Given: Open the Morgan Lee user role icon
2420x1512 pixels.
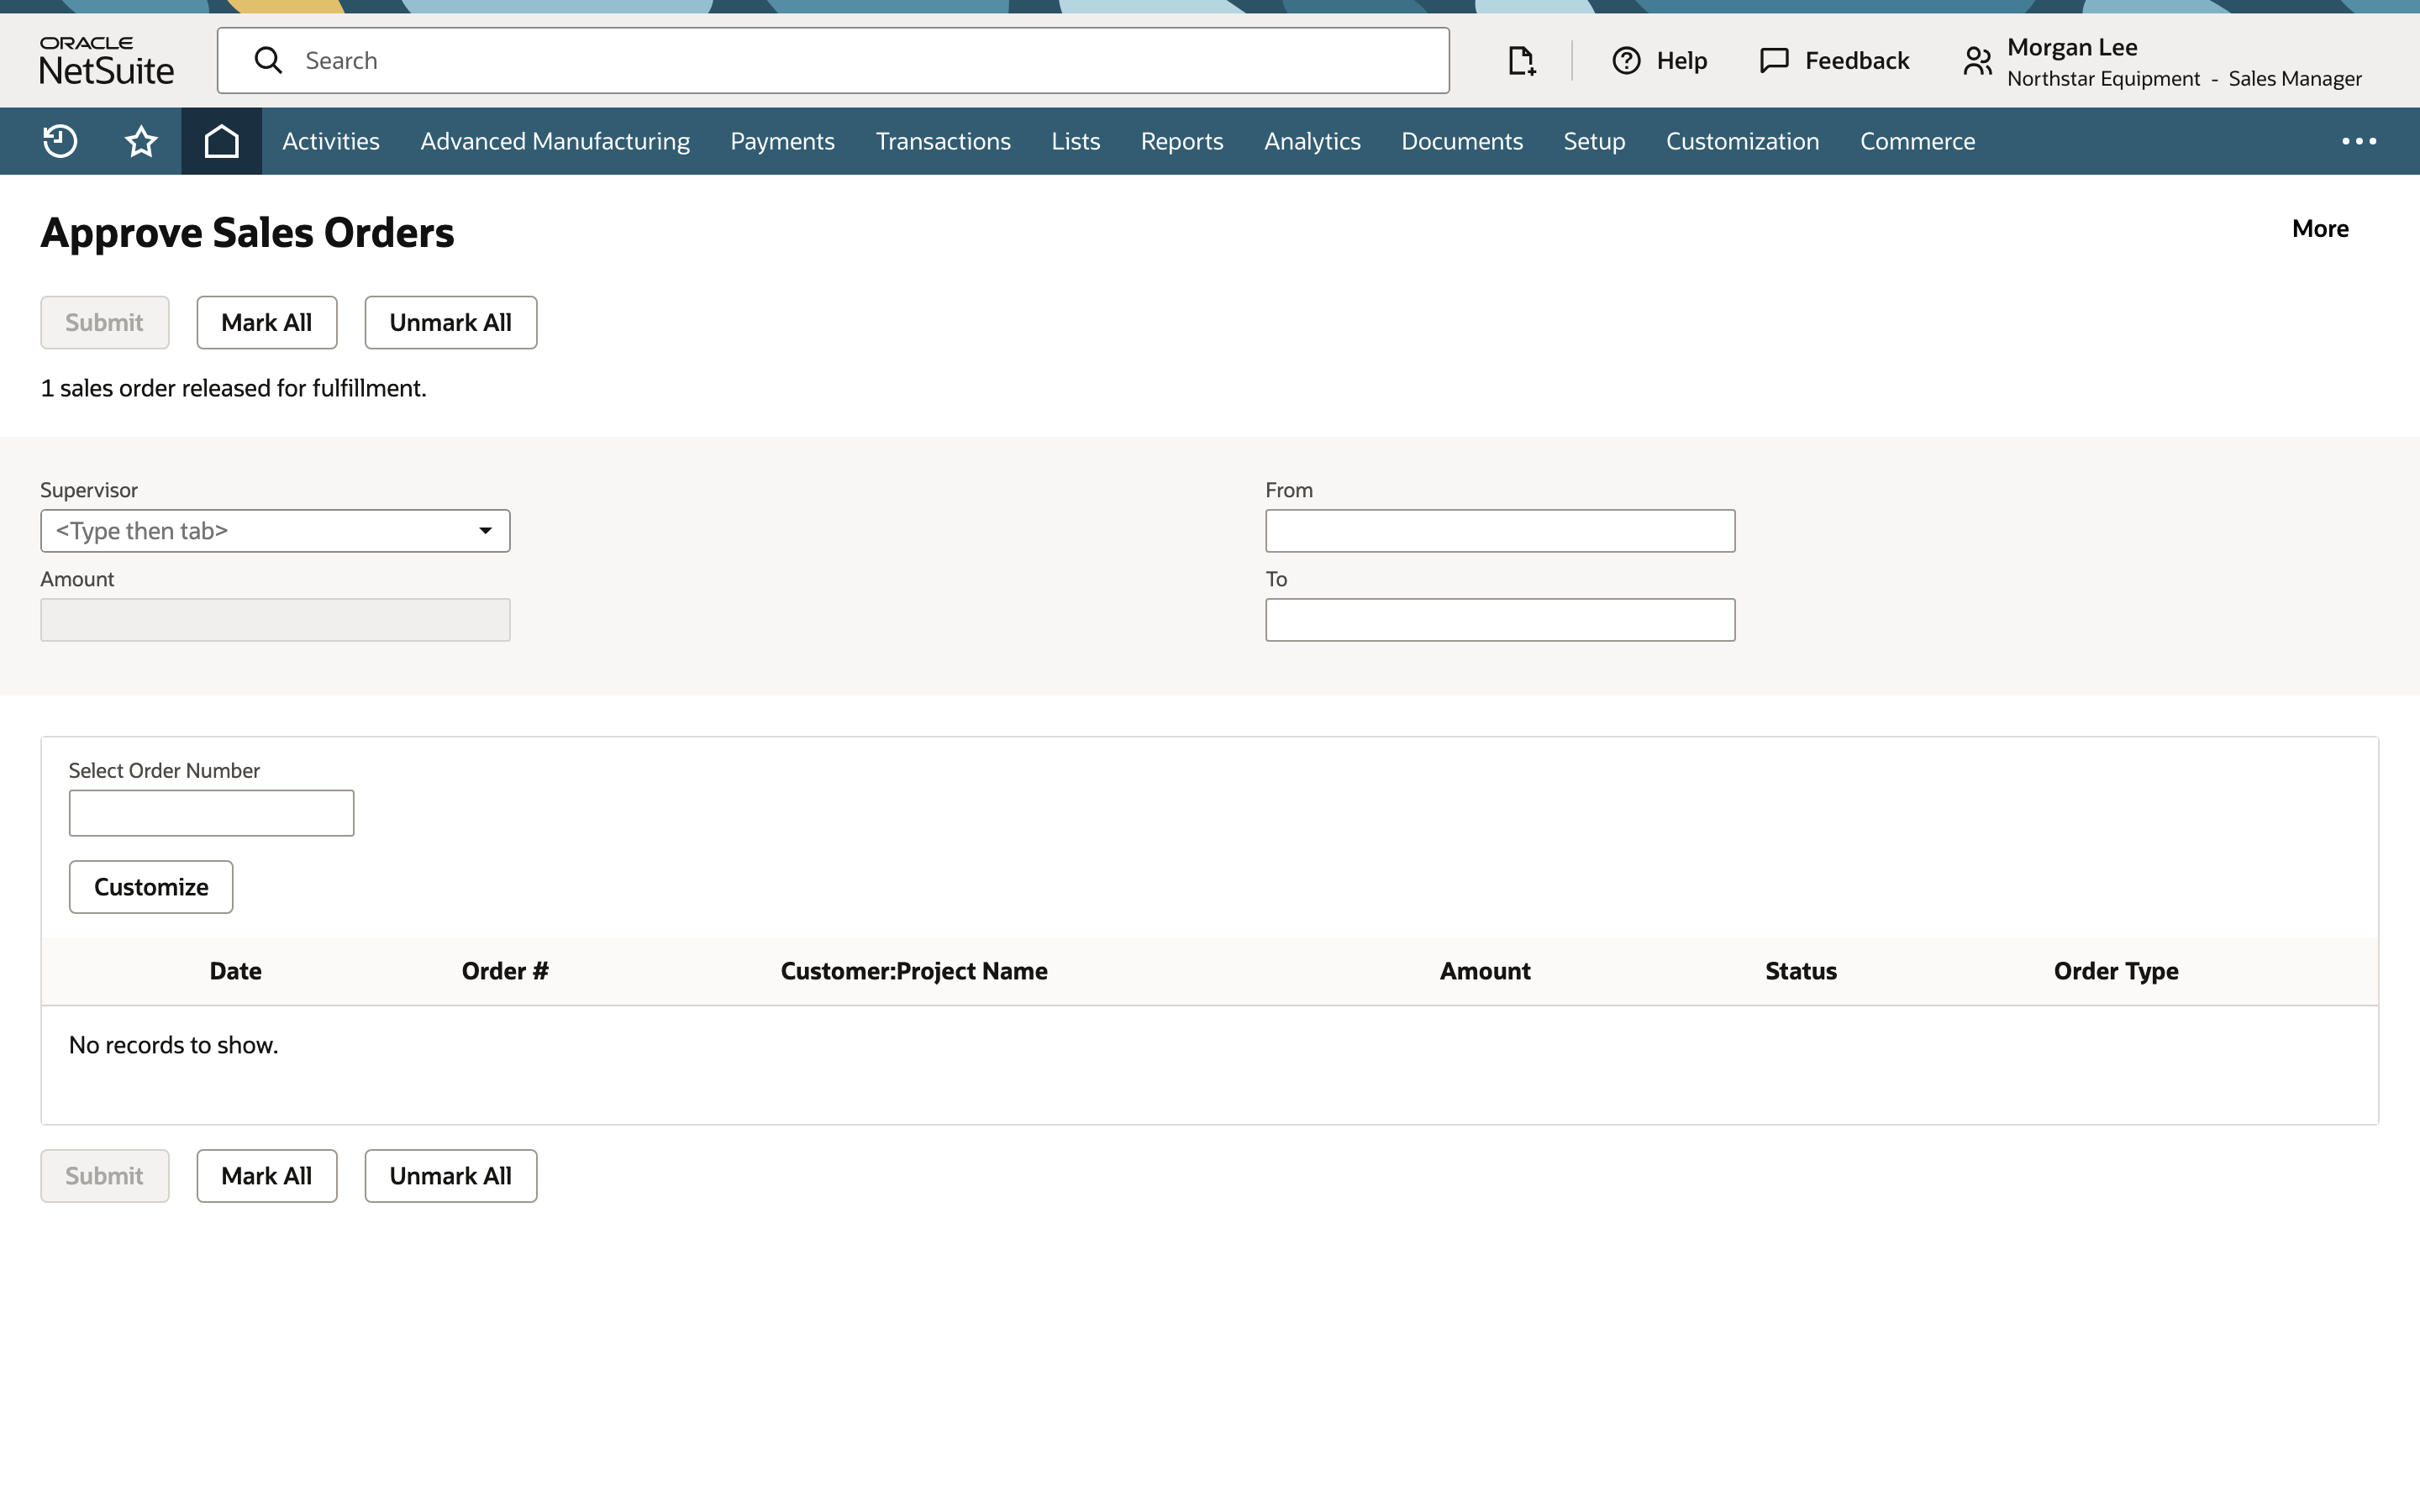Looking at the screenshot, I should tap(1977, 61).
